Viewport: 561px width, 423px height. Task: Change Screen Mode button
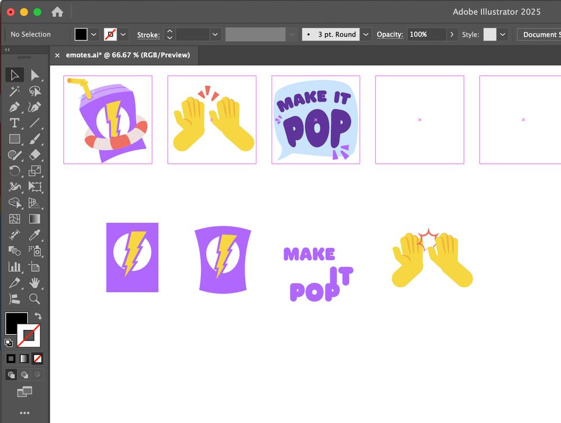coord(25,392)
